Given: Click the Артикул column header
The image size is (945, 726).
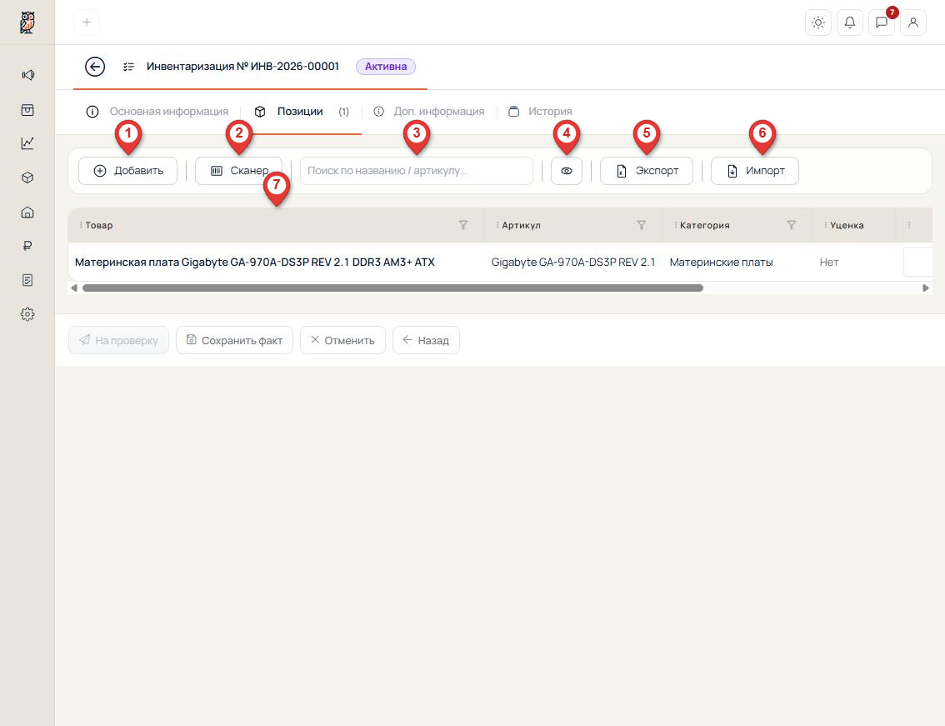Looking at the screenshot, I should pyautogui.click(x=573, y=225).
